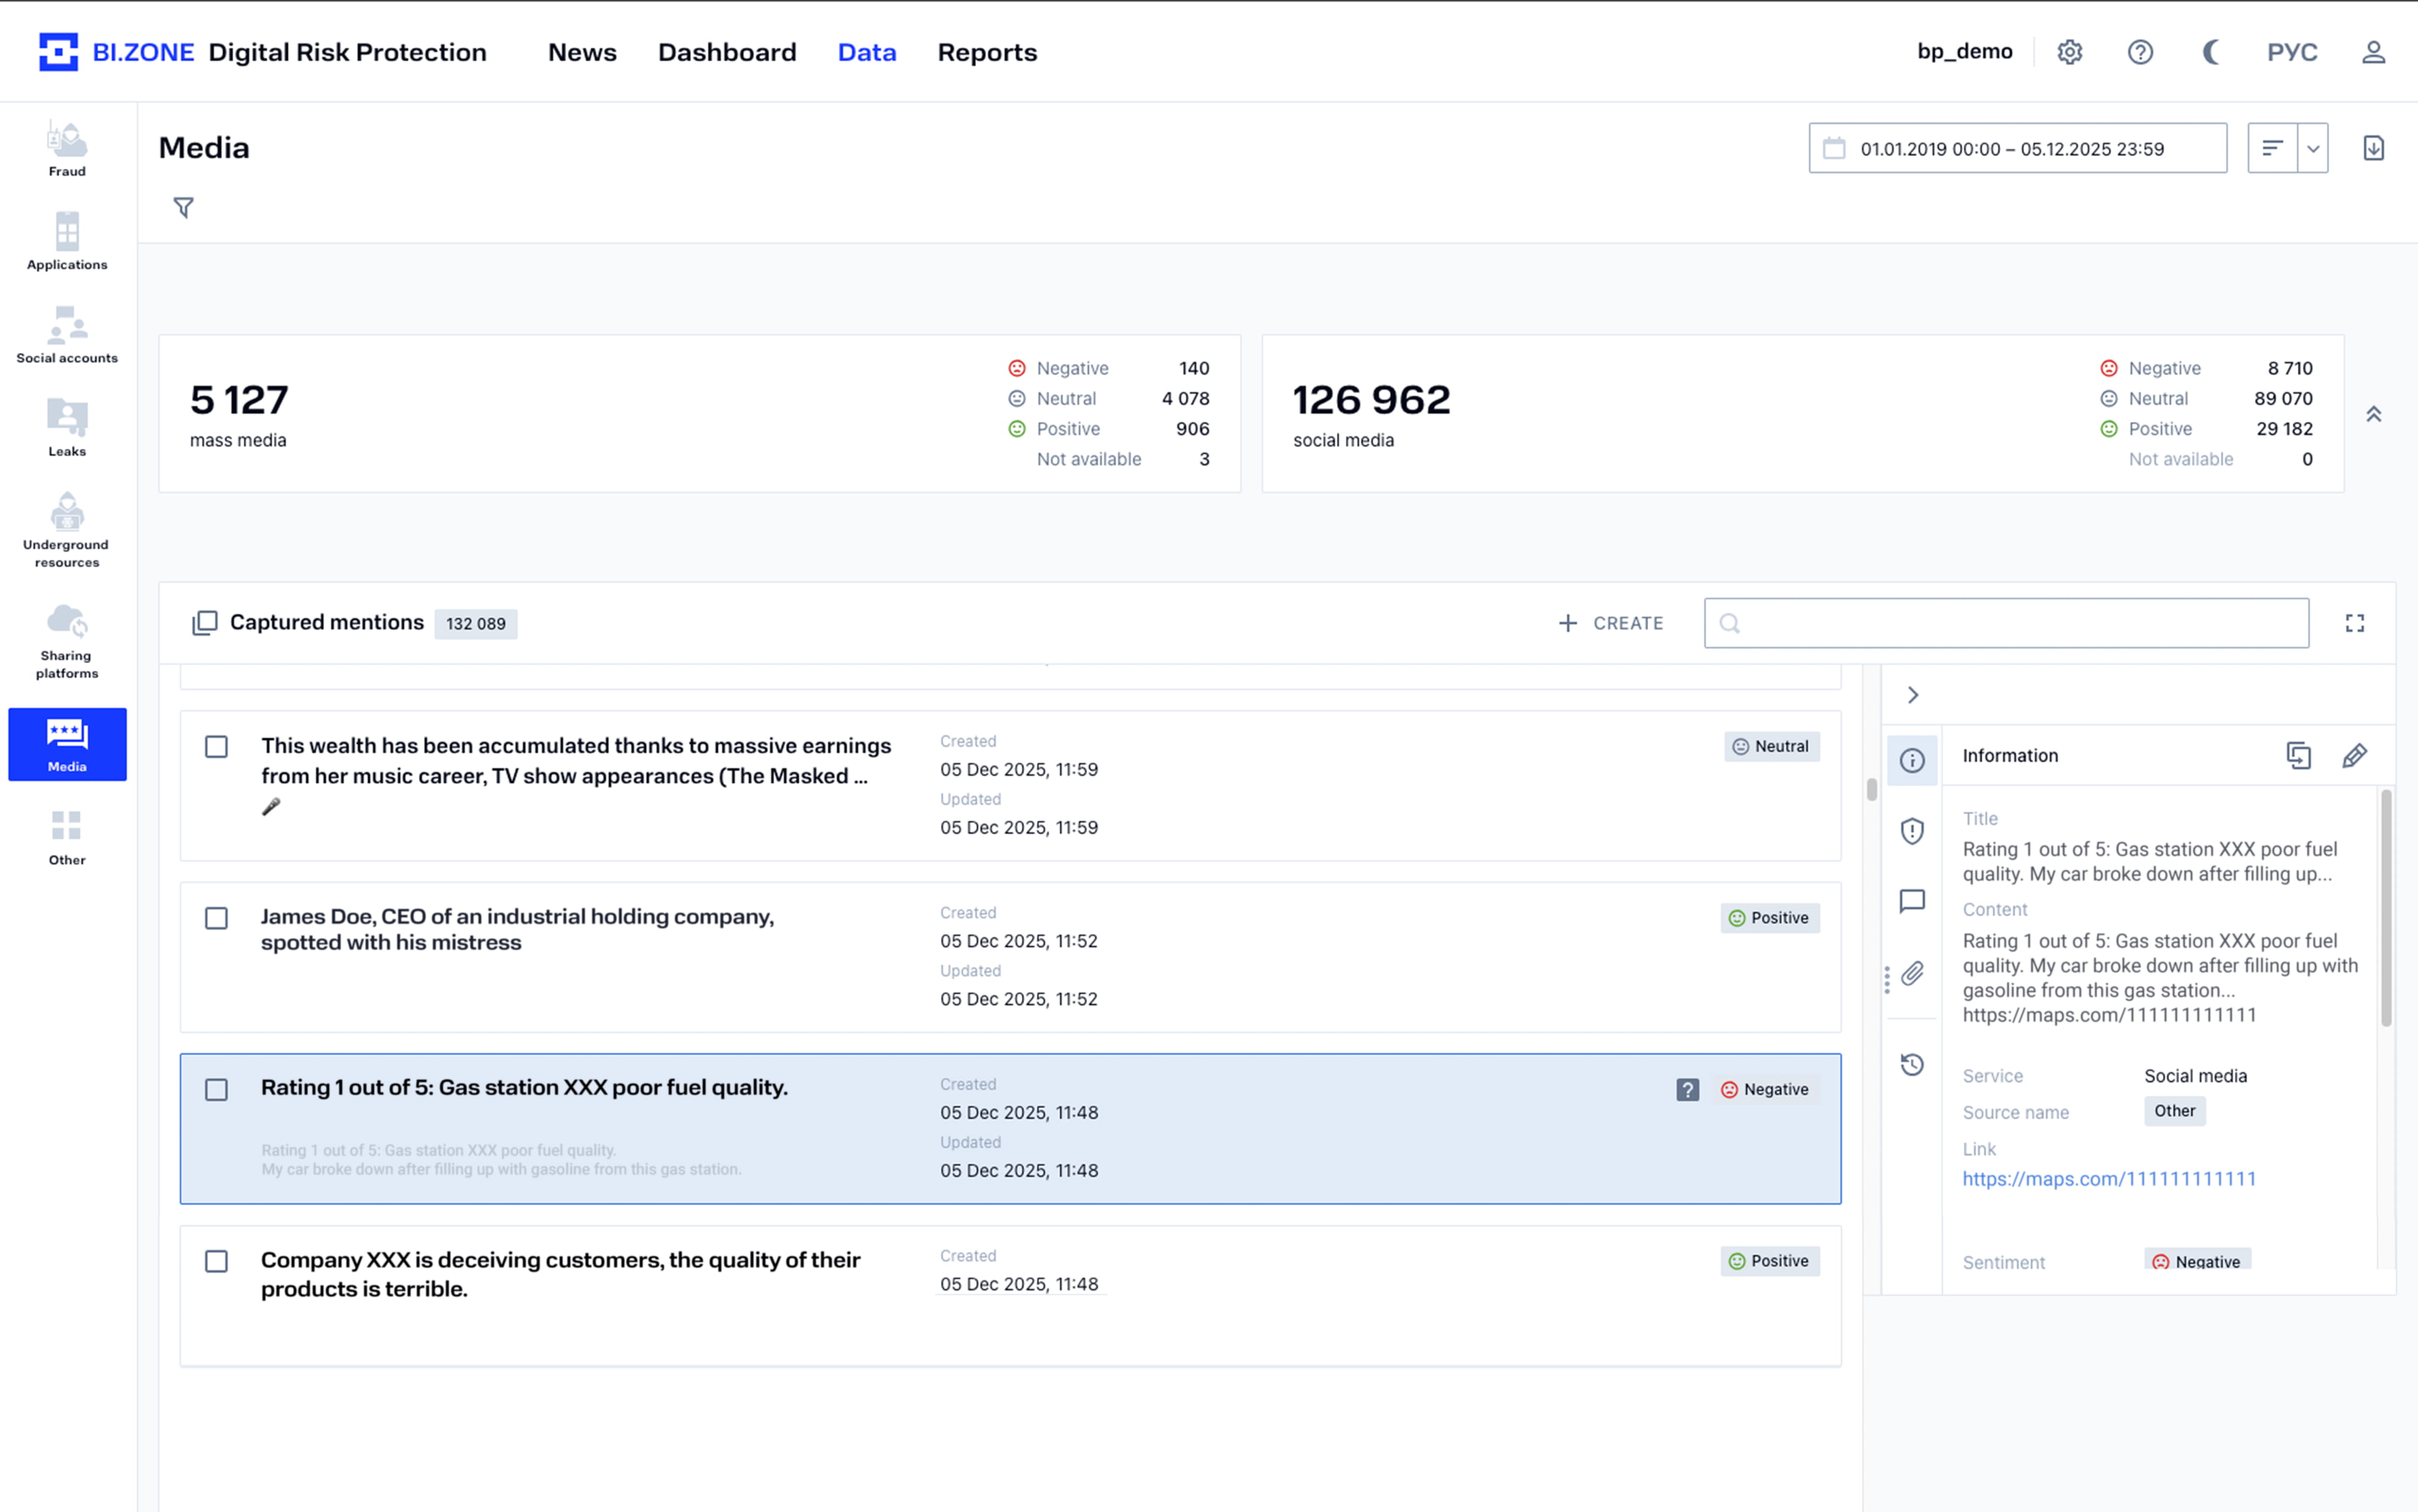Open the Leaks sidebar section

coord(67,428)
